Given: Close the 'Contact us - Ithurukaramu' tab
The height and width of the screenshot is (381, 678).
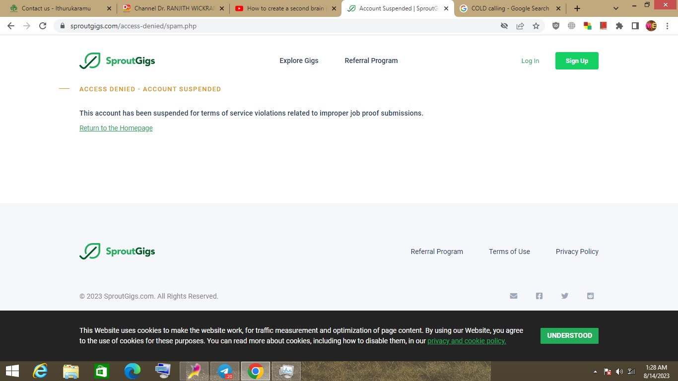Looking at the screenshot, I should pos(109,8).
